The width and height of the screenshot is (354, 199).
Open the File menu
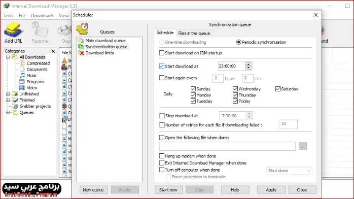22,16
